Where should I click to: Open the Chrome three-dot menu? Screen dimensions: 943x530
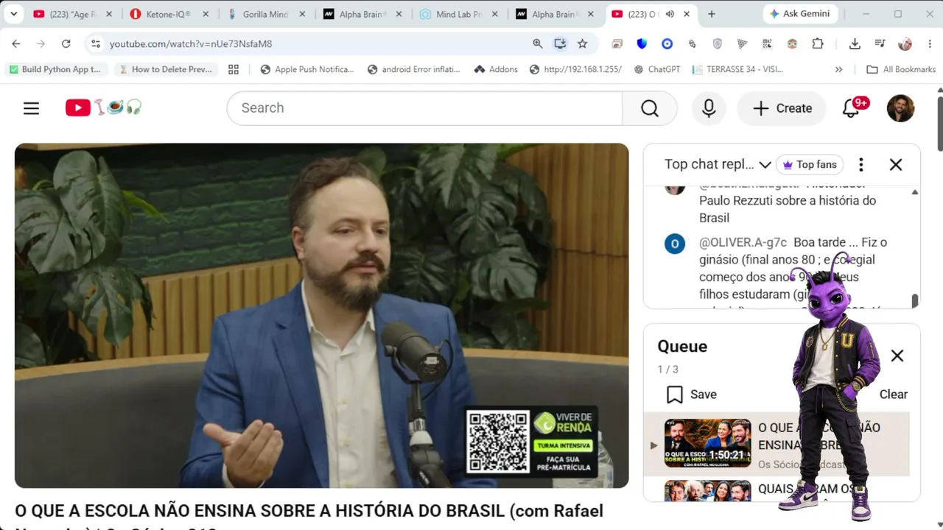pyautogui.click(x=930, y=44)
